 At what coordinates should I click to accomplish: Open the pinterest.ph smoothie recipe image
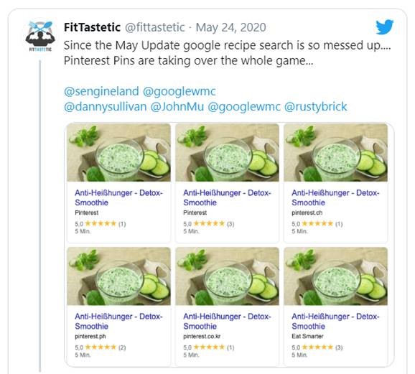[x=119, y=276]
